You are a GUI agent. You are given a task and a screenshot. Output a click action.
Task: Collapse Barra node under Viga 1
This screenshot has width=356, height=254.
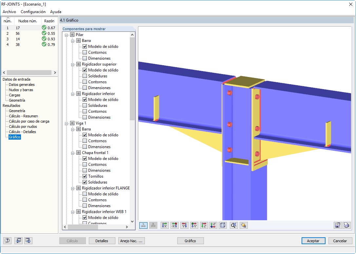click(73, 129)
